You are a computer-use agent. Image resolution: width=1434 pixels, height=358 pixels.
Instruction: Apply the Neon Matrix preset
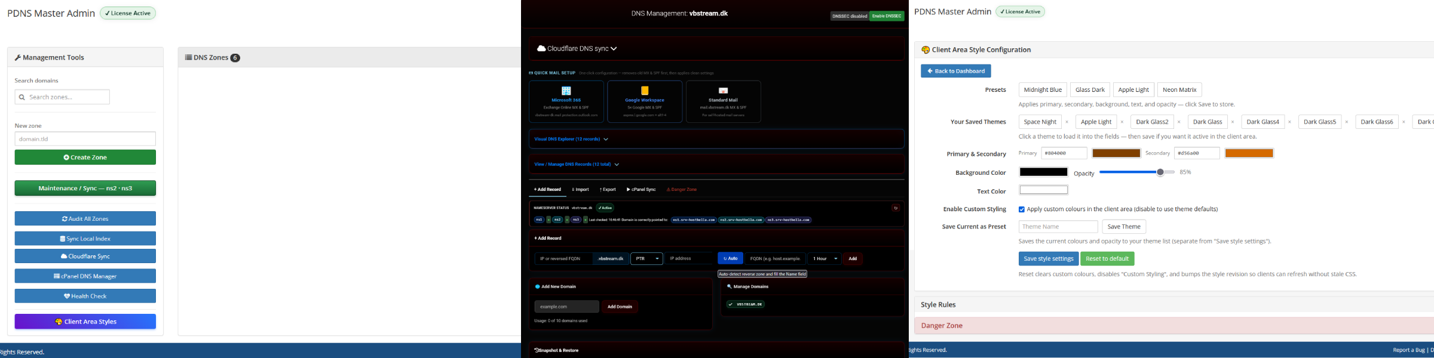click(1179, 90)
